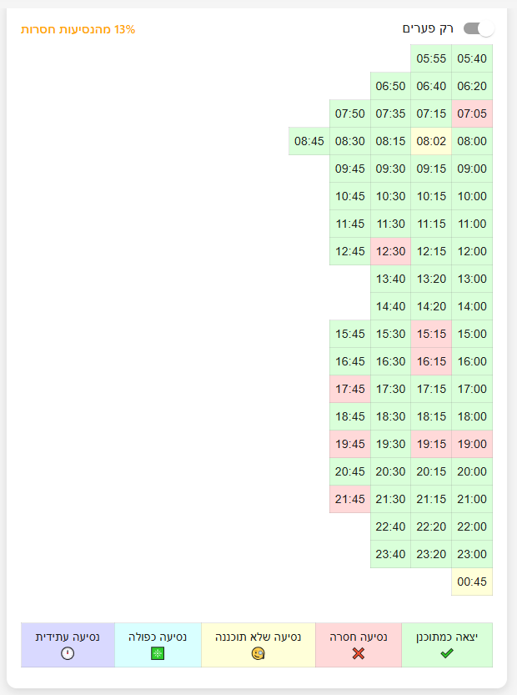Click the '13% מהנסיעות חסרות' text
The width and height of the screenshot is (517, 695).
tap(78, 29)
